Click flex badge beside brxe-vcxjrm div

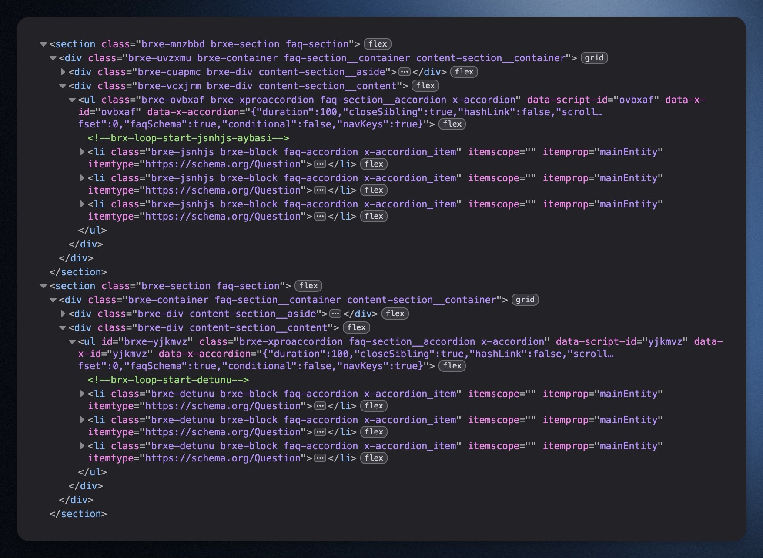(425, 86)
